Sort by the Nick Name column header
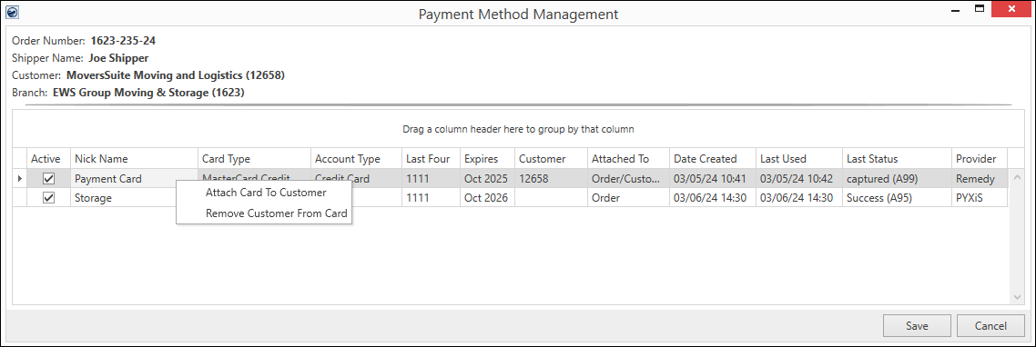Viewport: 1036px width, 347px height. point(134,158)
